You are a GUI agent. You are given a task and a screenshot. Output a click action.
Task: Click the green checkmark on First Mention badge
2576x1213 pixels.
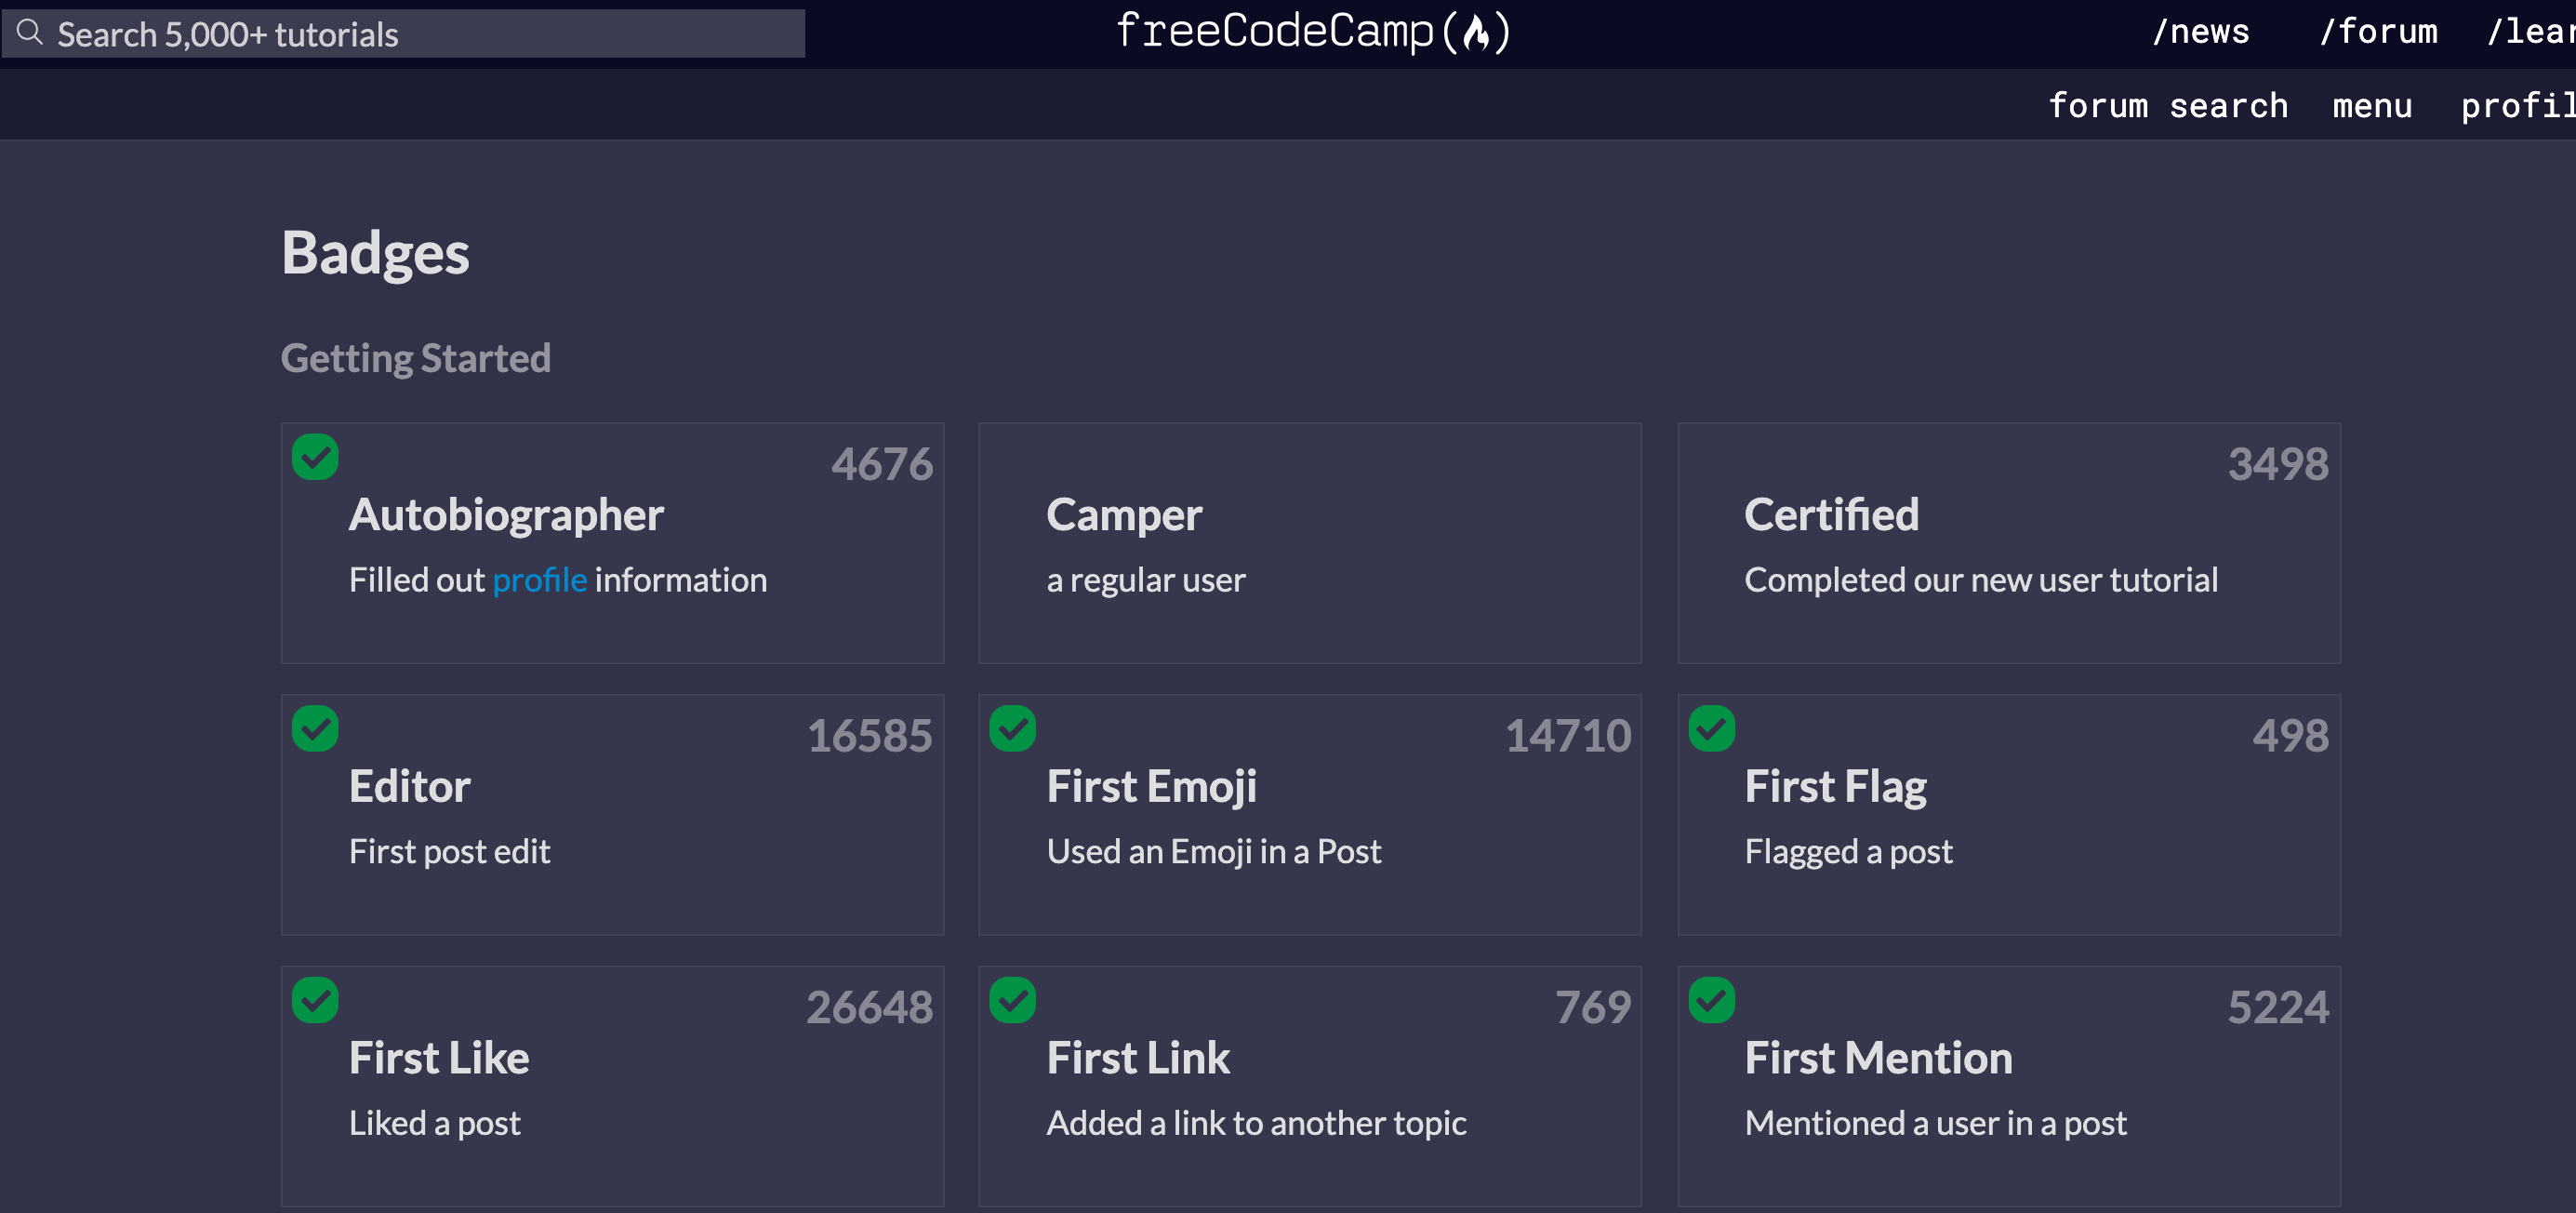(1710, 1001)
